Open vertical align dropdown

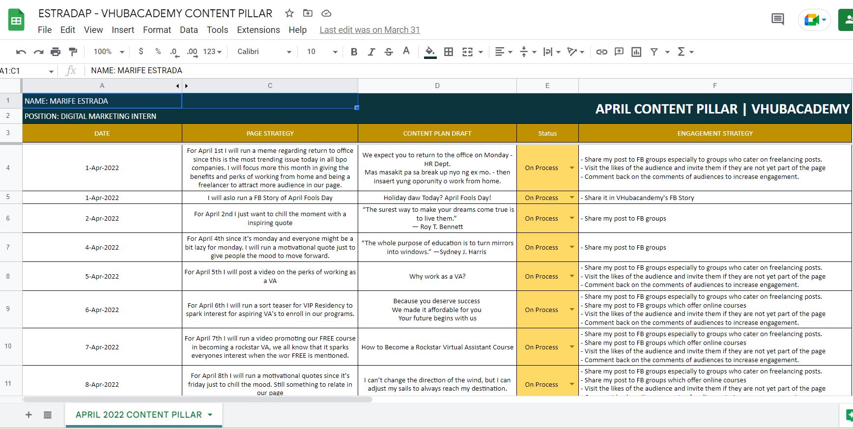click(x=528, y=52)
